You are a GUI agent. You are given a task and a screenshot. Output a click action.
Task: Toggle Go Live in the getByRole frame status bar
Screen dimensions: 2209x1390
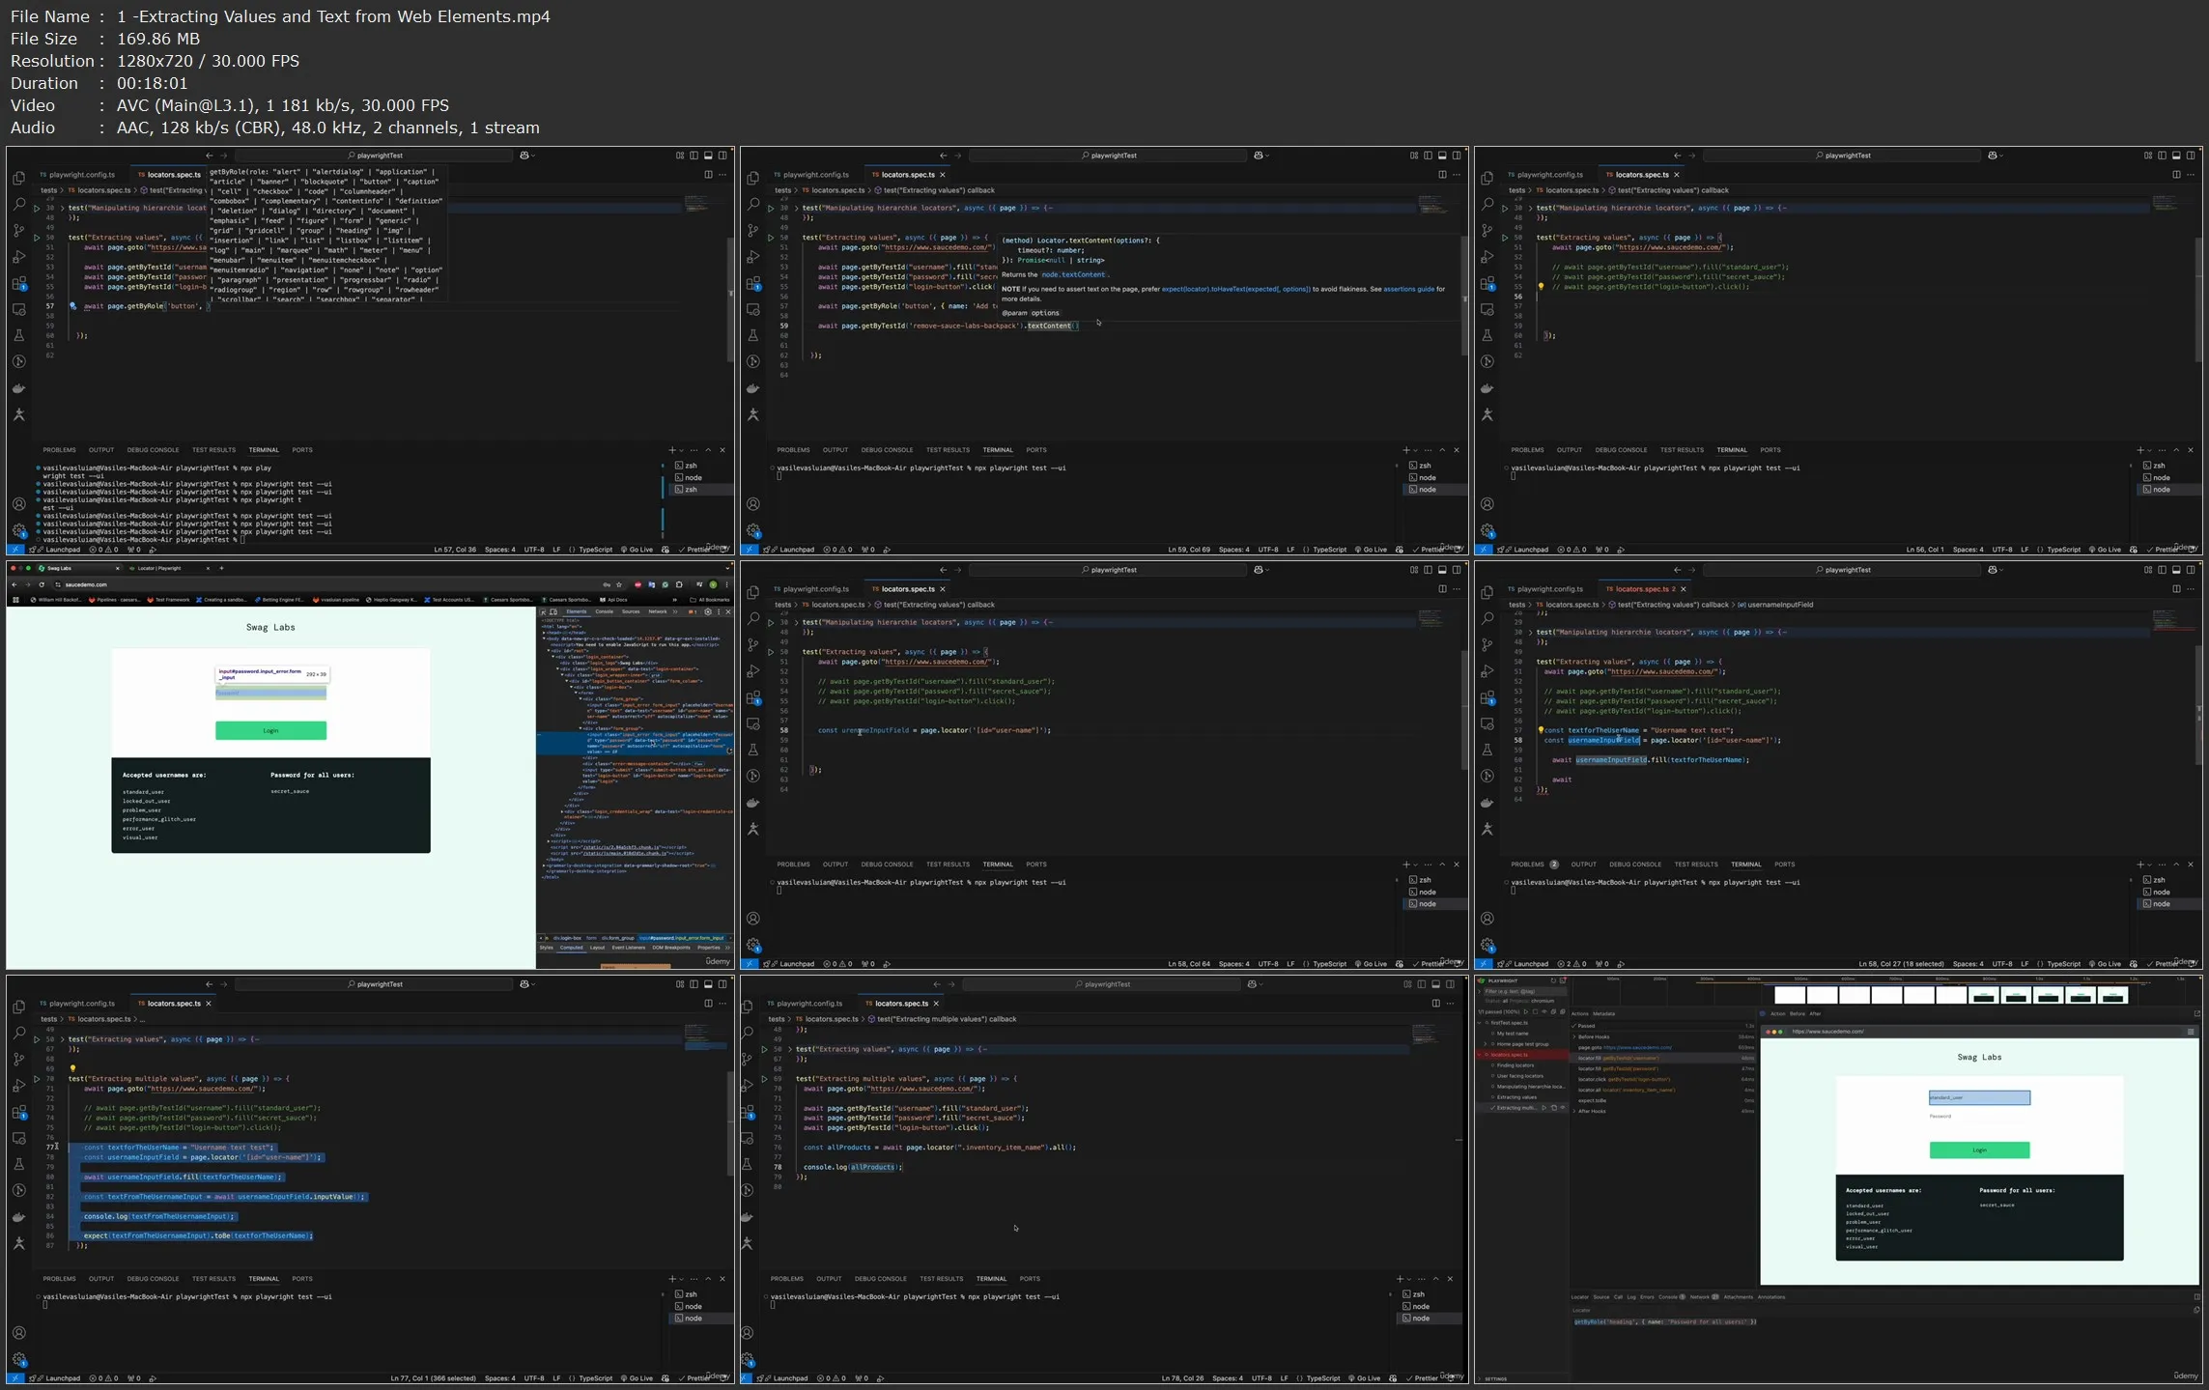click(637, 550)
